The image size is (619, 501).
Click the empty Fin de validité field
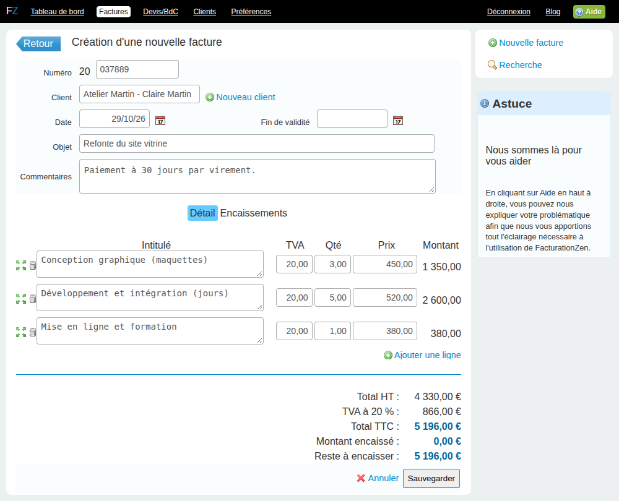click(352, 119)
